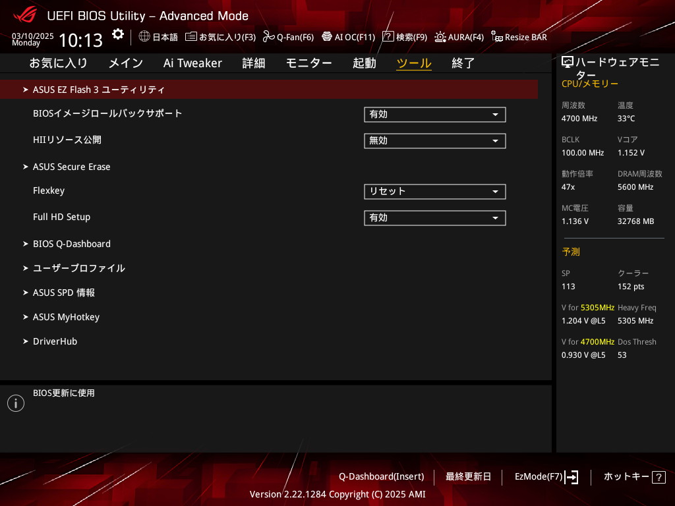Open BIOSイメージロールバックサポート dropdown
675x506 pixels.
tap(435, 115)
